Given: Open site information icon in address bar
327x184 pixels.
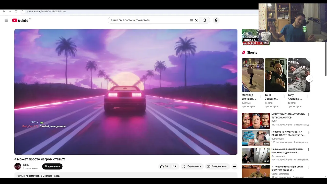Looking at the screenshot, I should point(23,11).
